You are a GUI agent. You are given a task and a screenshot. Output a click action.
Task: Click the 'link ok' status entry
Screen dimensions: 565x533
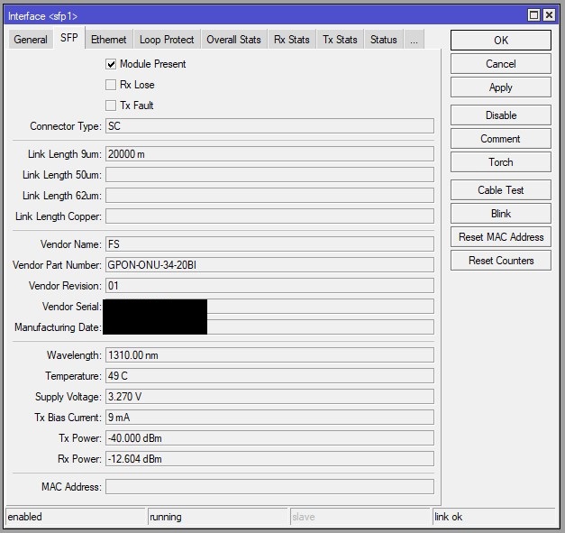pos(494,517)
